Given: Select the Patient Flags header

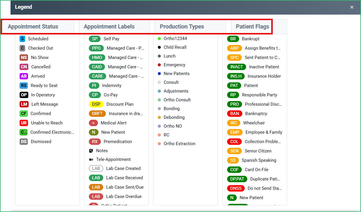Looking at the screenshot, I should click(253, 27).
